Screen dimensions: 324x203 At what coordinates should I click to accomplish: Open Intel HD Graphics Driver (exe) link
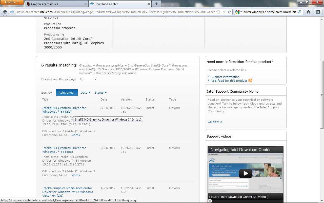coord(64,150)
